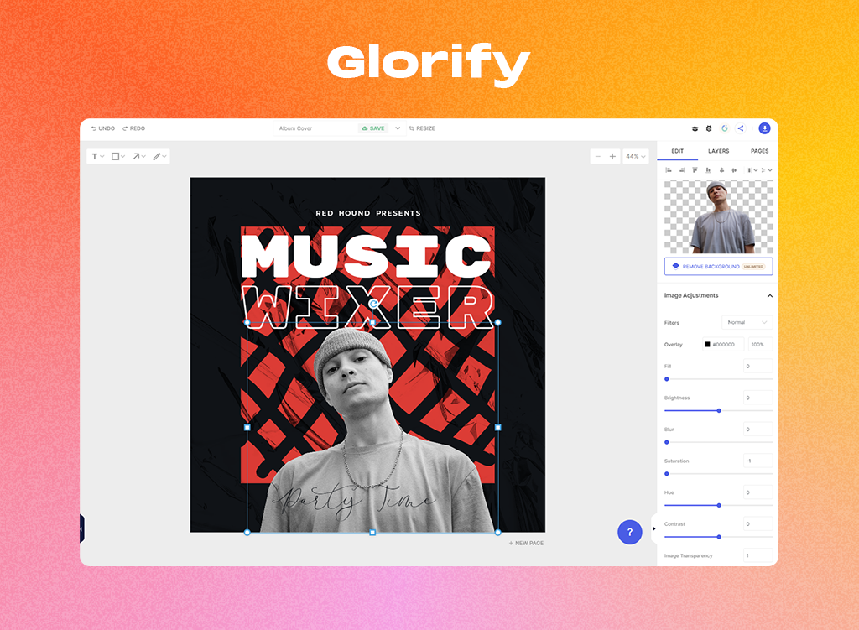
Task: Click the Align bottom icon
Action: coord(708,170)
